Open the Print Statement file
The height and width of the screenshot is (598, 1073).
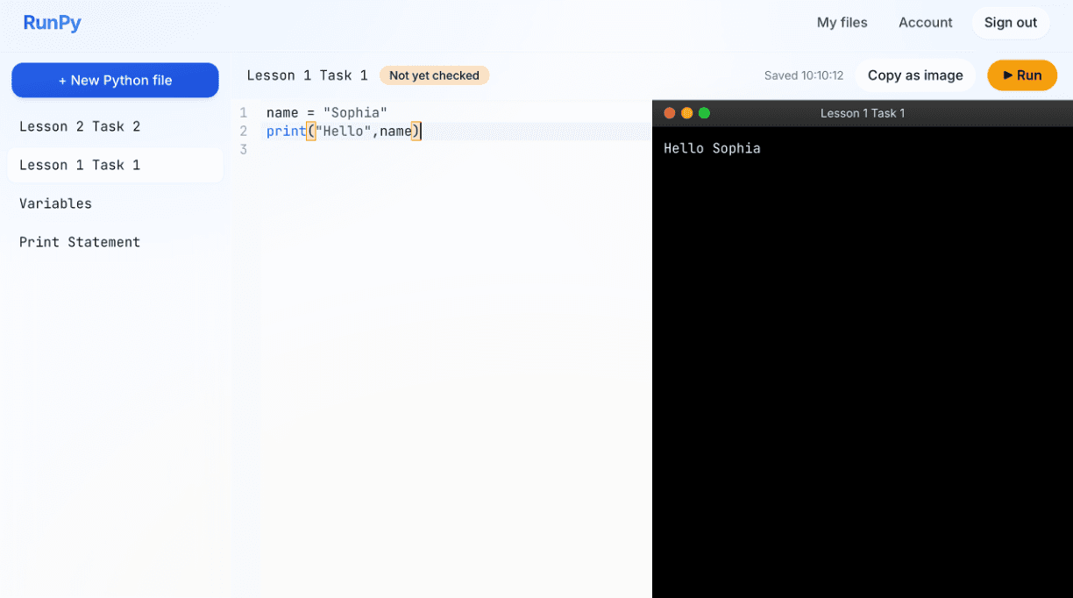click(115, 242)
